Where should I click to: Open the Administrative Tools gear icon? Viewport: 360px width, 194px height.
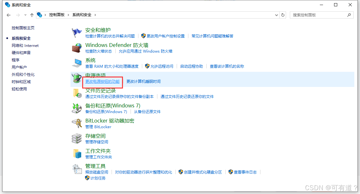point(77,169)
